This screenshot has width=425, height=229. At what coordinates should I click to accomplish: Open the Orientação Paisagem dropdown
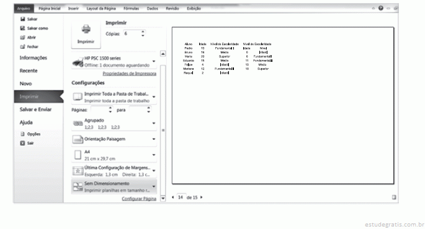(154, 139)
